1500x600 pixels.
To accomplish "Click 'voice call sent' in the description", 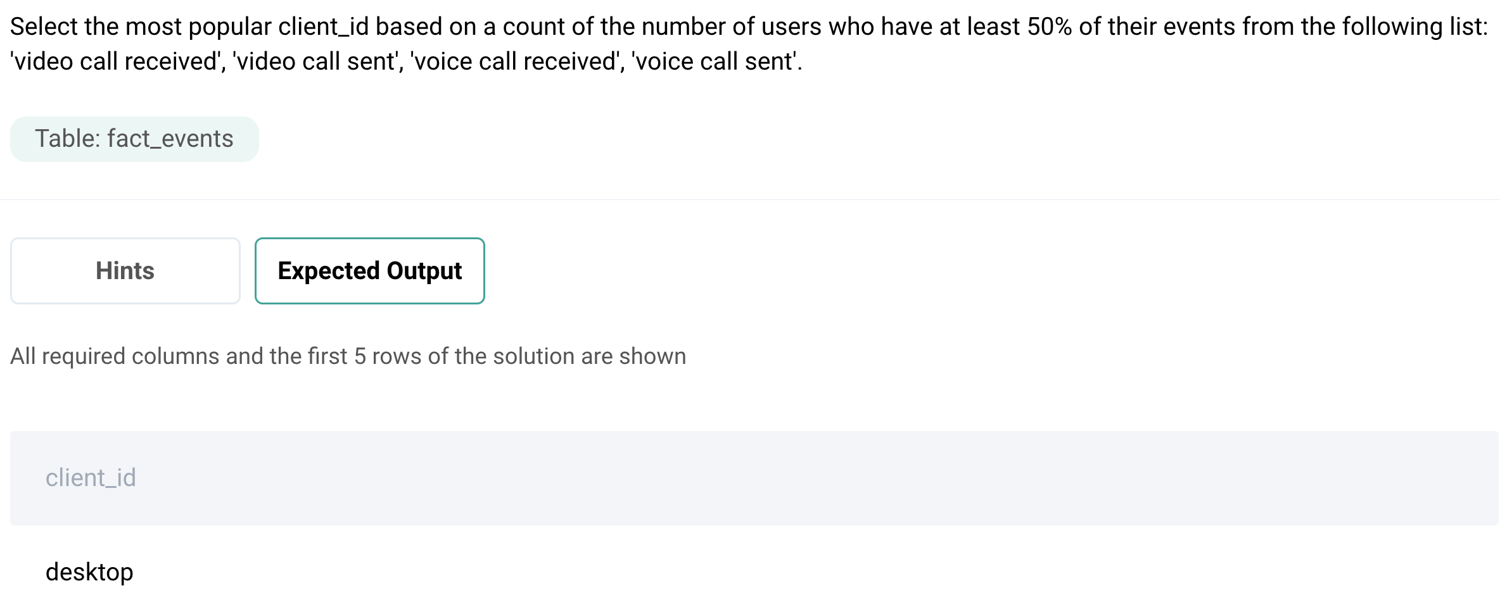I will point(715,61).
